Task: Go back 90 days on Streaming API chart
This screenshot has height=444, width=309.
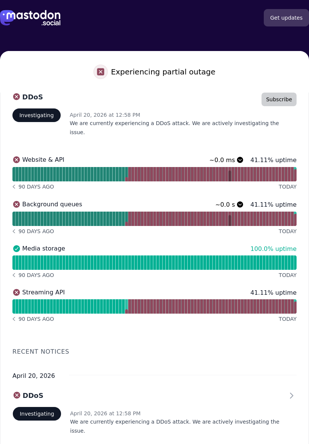Action: click(x=14, y=319)
